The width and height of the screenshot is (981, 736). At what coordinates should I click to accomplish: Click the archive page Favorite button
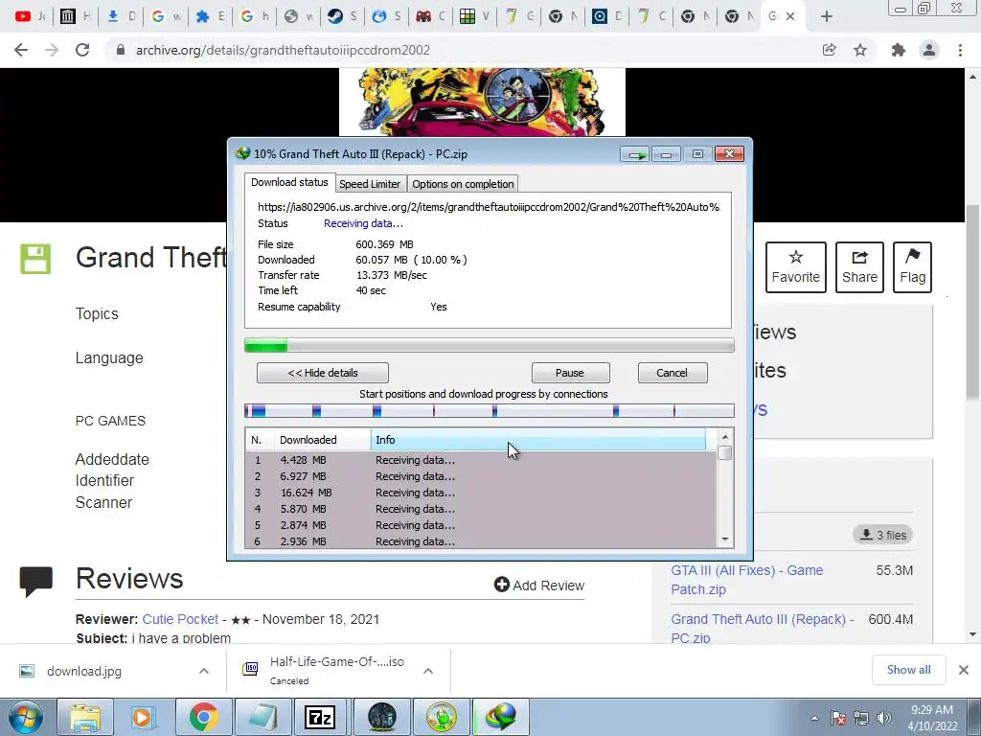click(796, 267)
